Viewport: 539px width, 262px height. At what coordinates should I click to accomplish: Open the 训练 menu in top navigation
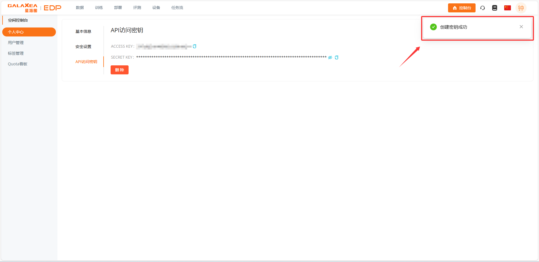point(99,8)
